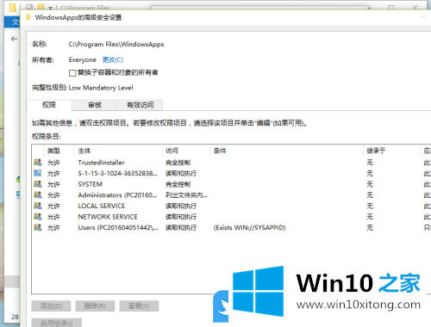The height and width of the screenshot is (327, 431).
Task: Select the Users (PC201604051442\ entry
Action: point(231,228)
